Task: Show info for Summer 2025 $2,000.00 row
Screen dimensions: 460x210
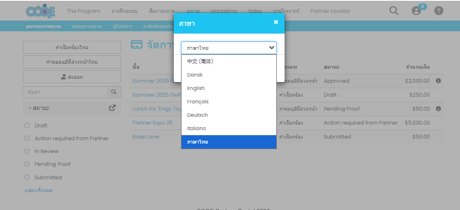Action: (x=438, y=81)
